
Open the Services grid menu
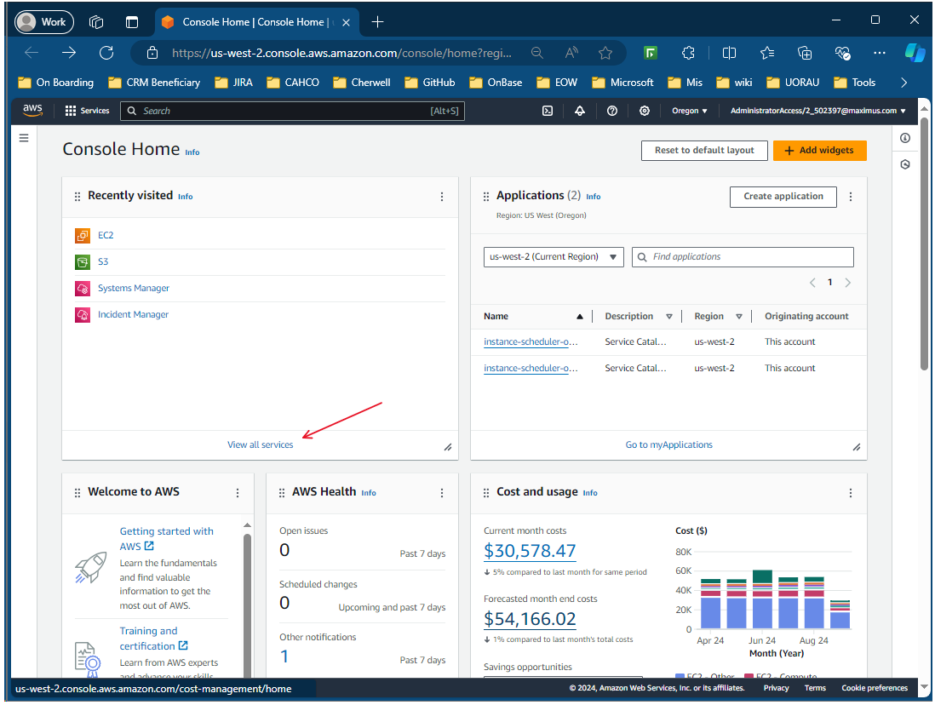tap(87, 111)
